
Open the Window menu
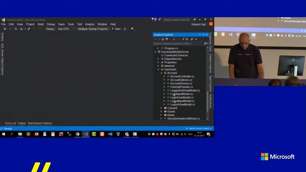(102, 24)
